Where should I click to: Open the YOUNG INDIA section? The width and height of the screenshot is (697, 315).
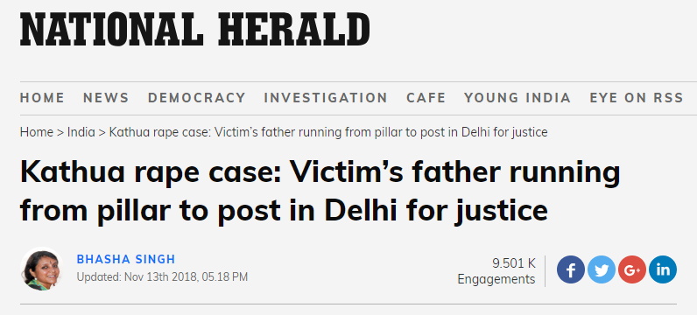pyautogui.click(x=517, y=98)
